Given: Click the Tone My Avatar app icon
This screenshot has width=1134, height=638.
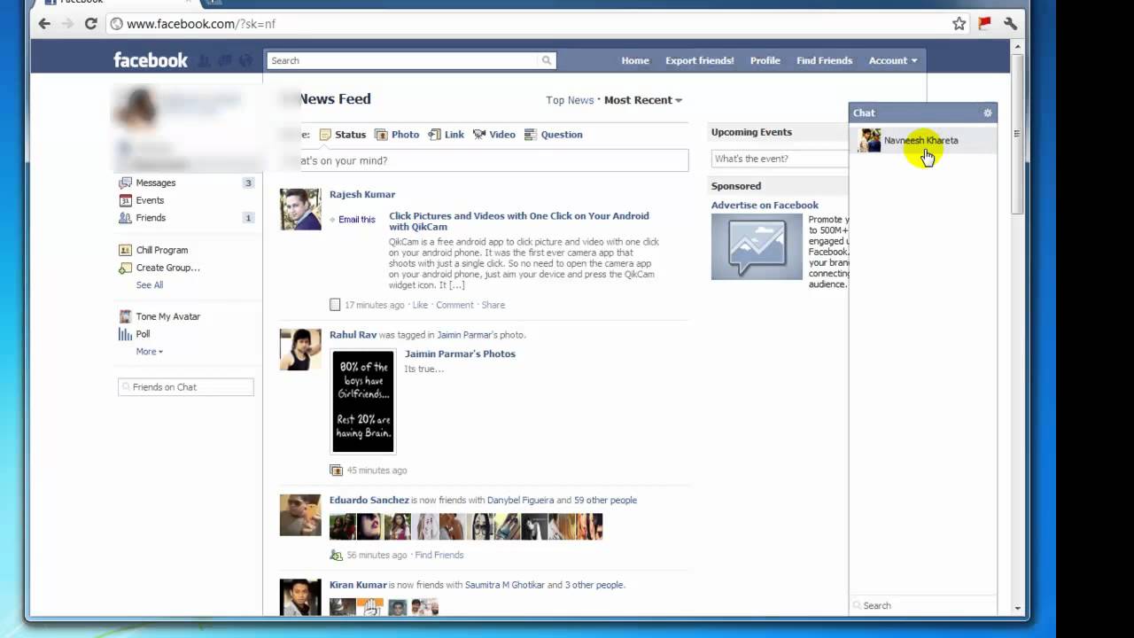Looking at the screenshot, I should point(125,316).
